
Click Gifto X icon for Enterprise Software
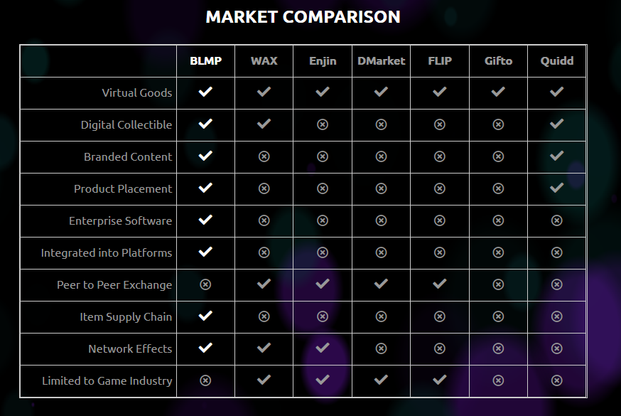pos(498,220)
